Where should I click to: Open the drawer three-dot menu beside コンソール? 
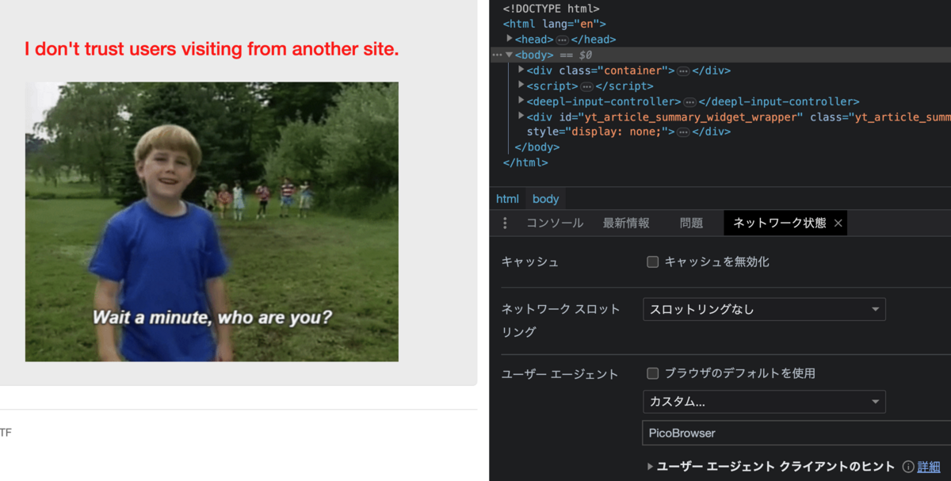point(505,223)
